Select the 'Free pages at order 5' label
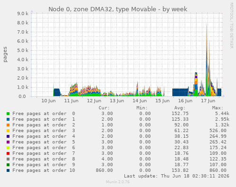Screen dimensions: 236x187 coord(44,142)
